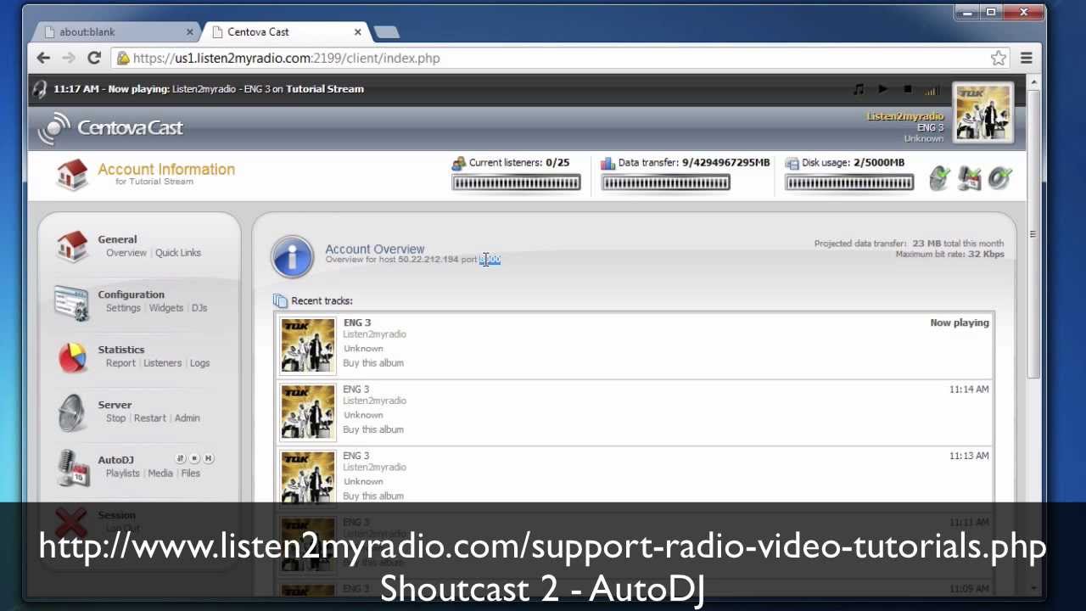Image resolution: width=1086 pixels, height=611 pixels.
Task: Open the Quick Links page
Action: [x=178, y=253]
